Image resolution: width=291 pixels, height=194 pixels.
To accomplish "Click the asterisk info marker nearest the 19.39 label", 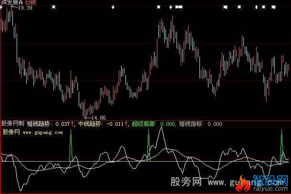I will pyautogui.click(x=53, y=7).
